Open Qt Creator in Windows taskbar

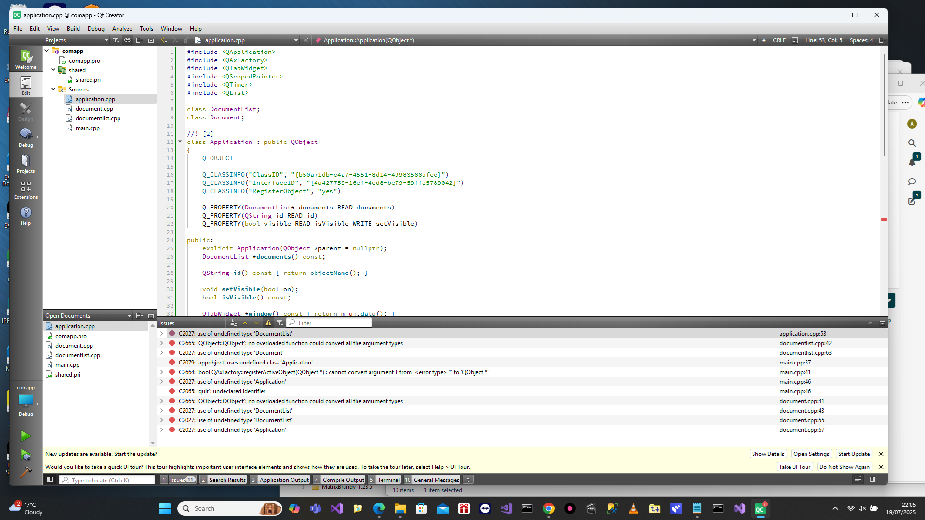[x=760, y=508]
